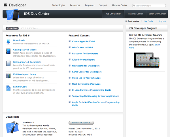Image resolution: width=170 pixels, height=137 pixels.
Task: Click bullet icon beside Create Apps for iOS 6
Action: (70, 41)
